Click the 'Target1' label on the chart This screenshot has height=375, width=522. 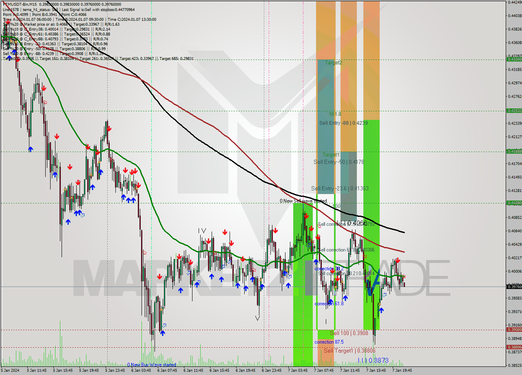[331, 155]
